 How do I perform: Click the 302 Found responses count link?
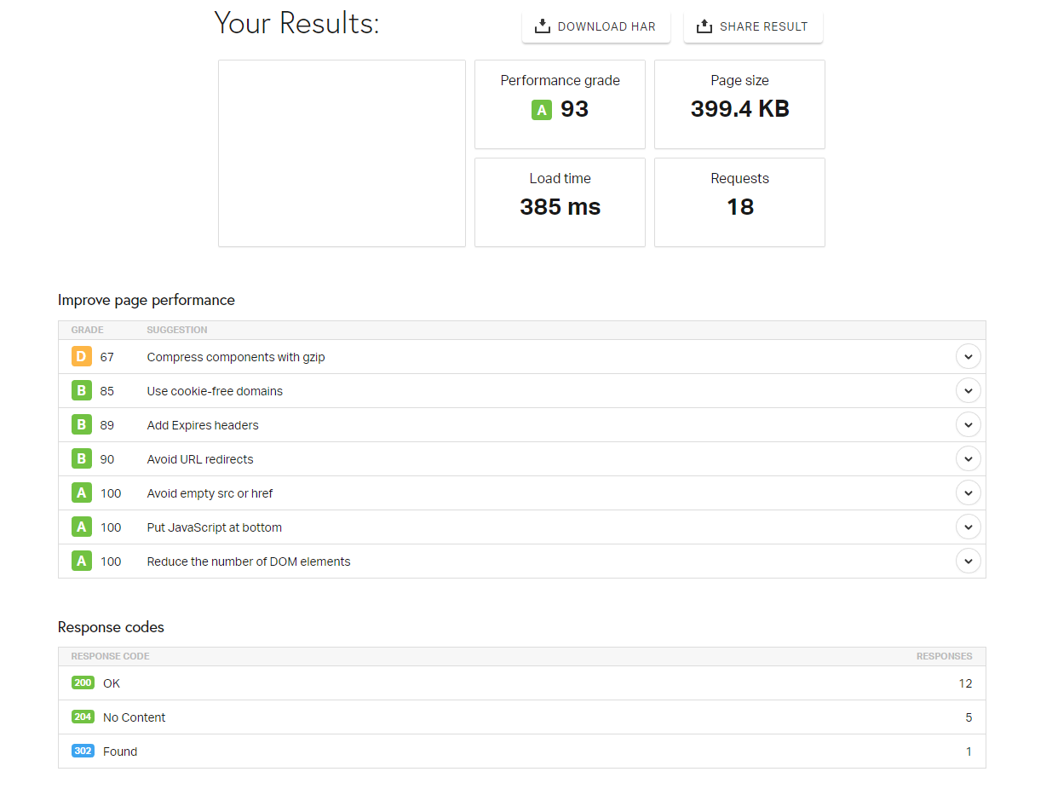(x=969, y=752)
